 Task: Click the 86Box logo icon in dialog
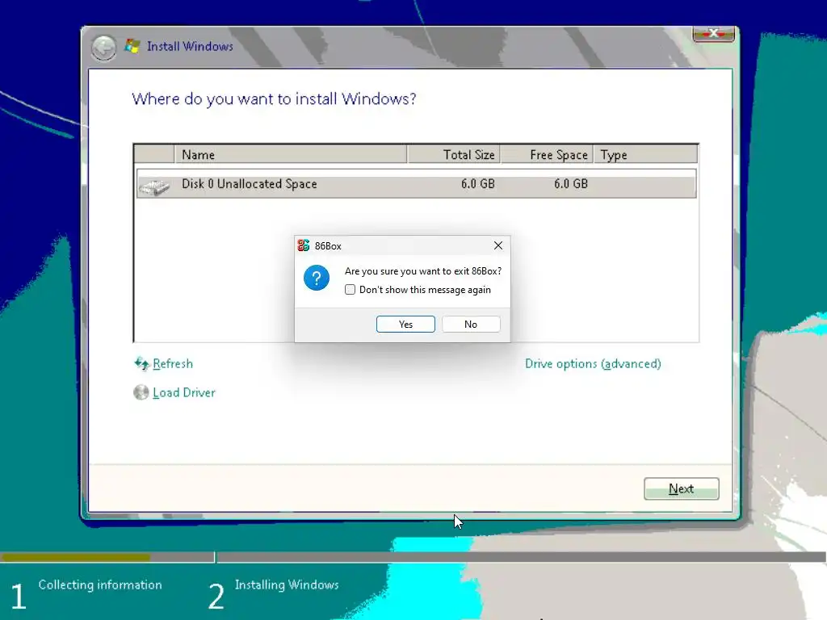click(304, 245)
